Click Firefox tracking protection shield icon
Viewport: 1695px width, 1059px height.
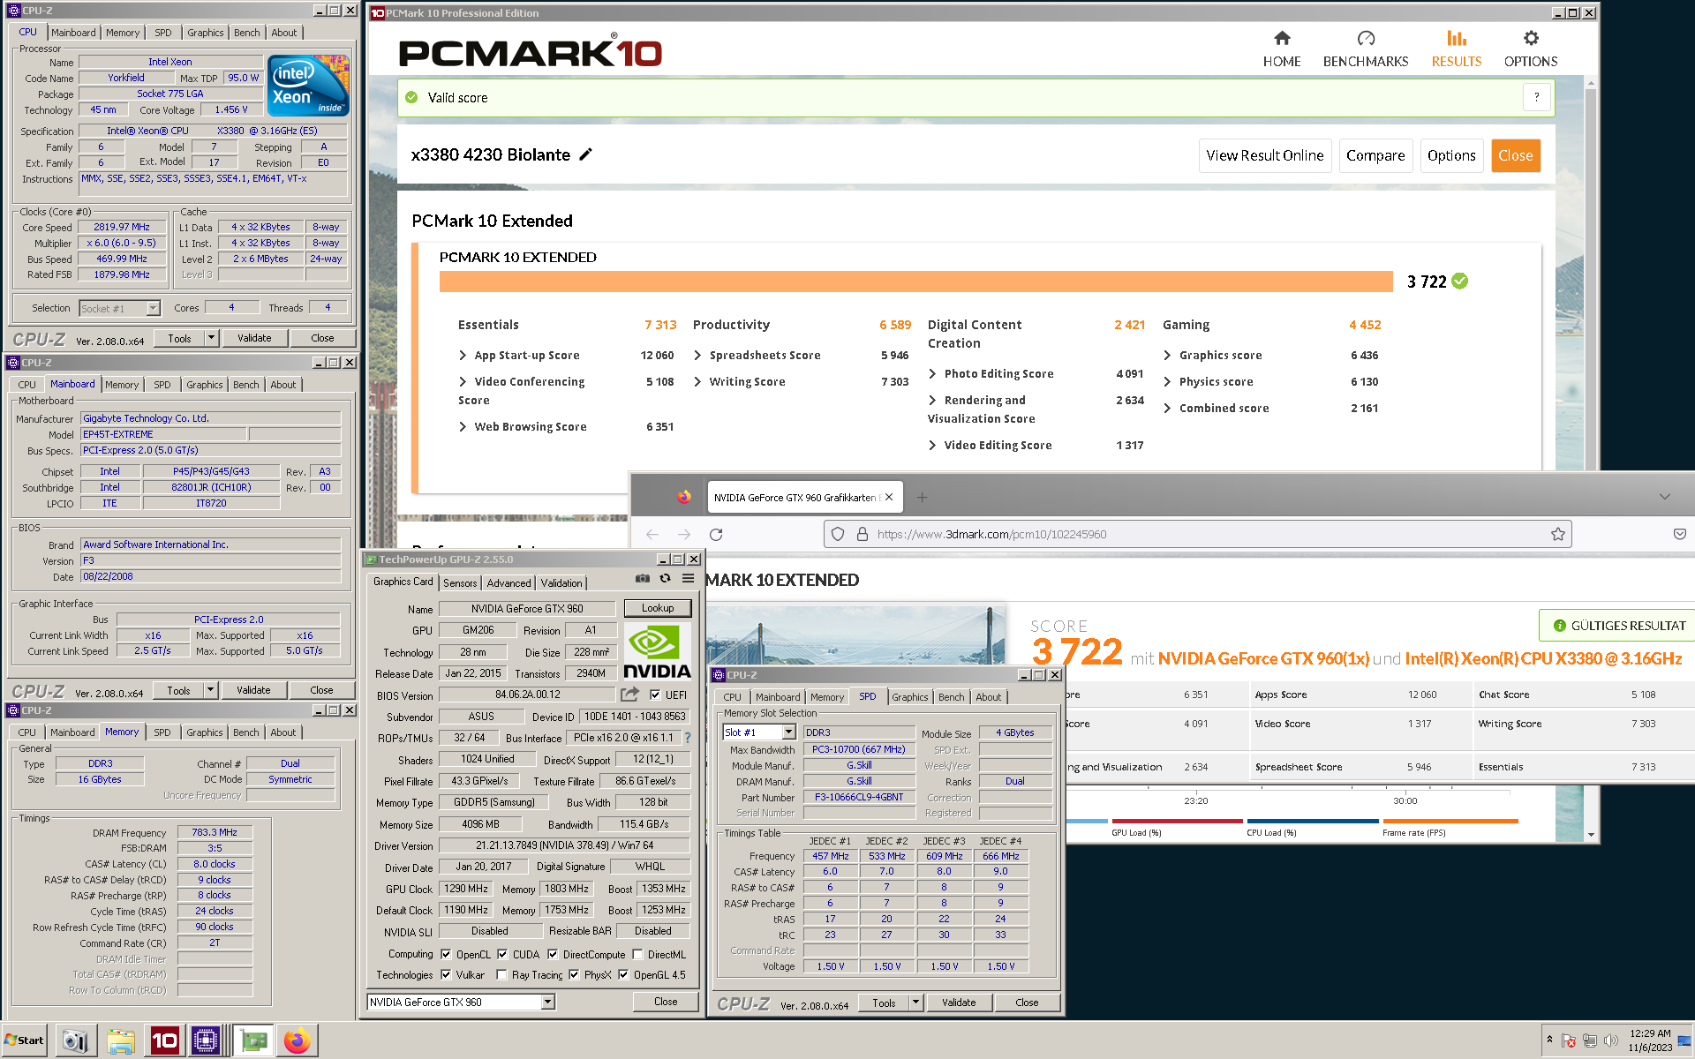point(838,534)
